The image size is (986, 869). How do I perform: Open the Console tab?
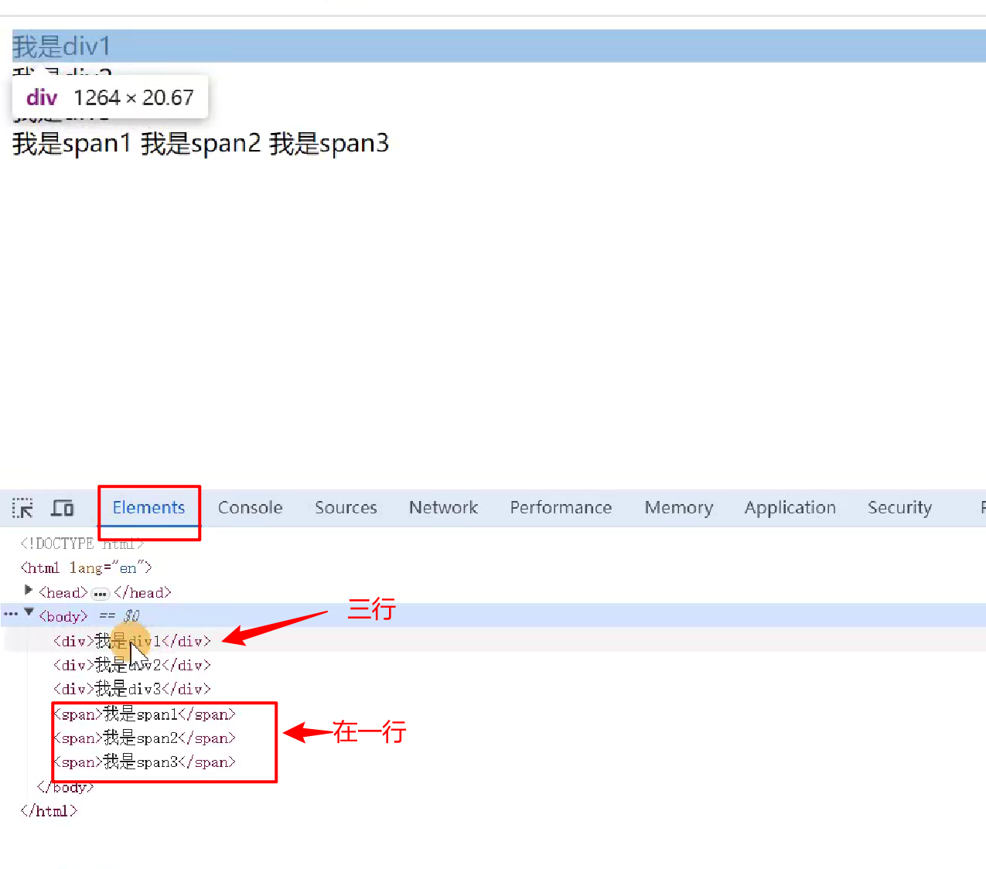coord(250,508)
